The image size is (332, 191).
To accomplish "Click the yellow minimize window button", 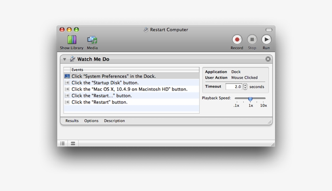I will 69,29.
